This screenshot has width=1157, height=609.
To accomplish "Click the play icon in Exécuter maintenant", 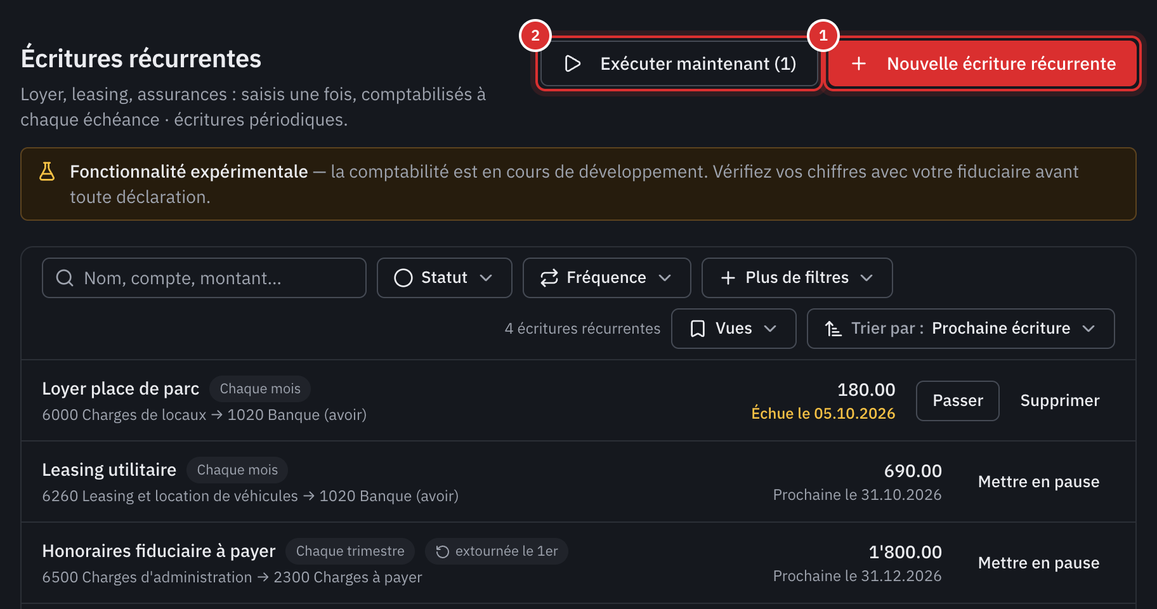I will click(x=573, y=63).
